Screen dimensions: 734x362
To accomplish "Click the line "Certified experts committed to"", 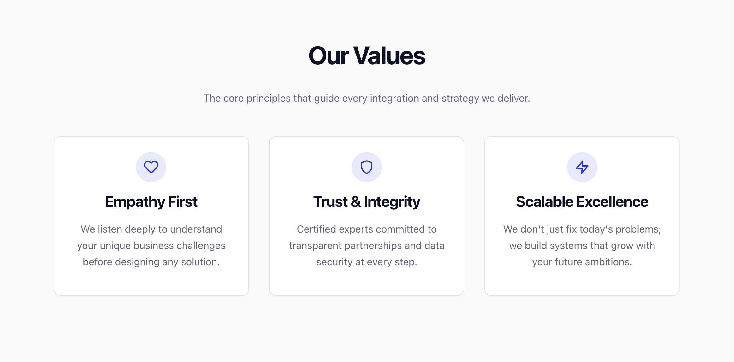I will pos(367,229).
